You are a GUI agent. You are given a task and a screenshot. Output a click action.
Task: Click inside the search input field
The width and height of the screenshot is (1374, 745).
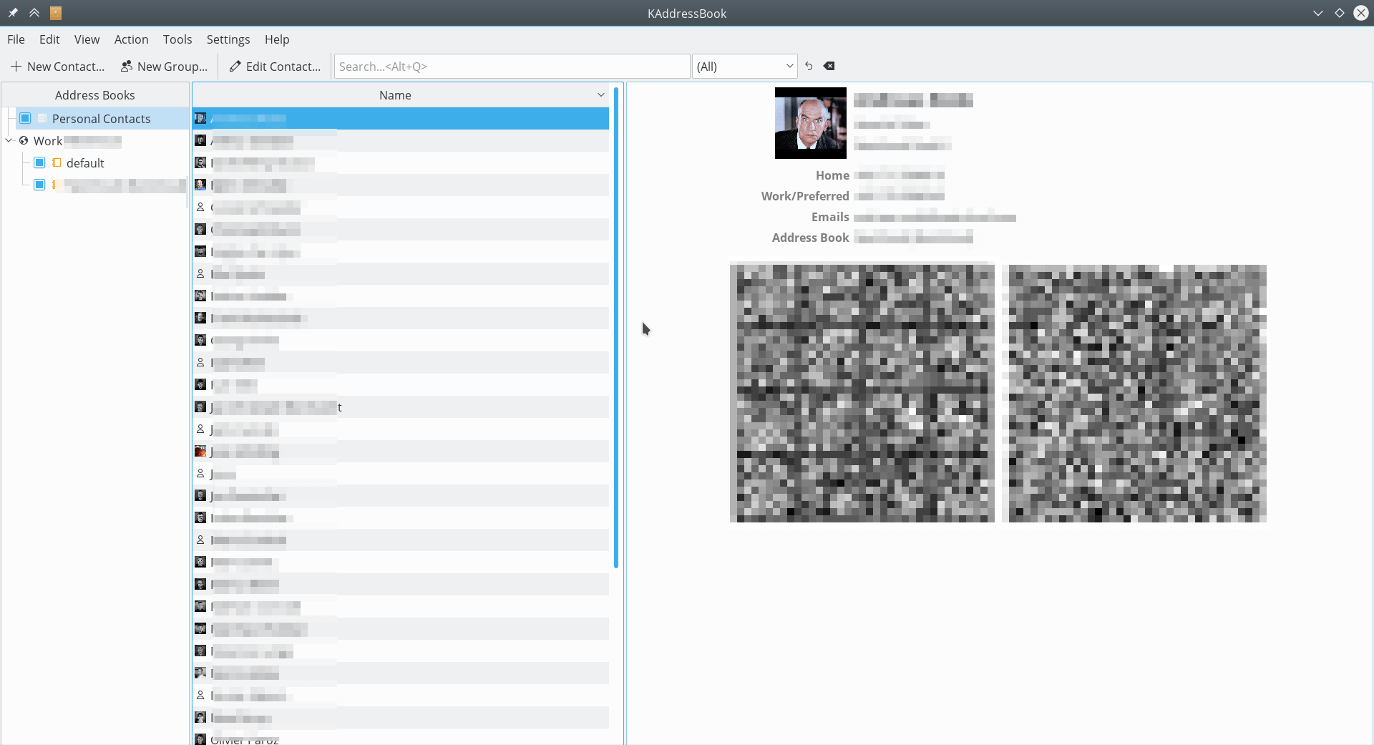(510, 66)
